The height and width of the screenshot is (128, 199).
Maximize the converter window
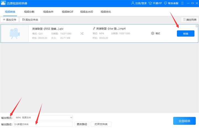193,3
